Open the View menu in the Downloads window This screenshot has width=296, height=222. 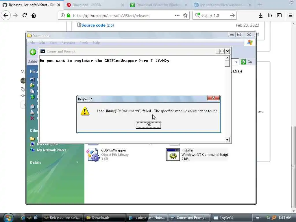tap(53, 42)
